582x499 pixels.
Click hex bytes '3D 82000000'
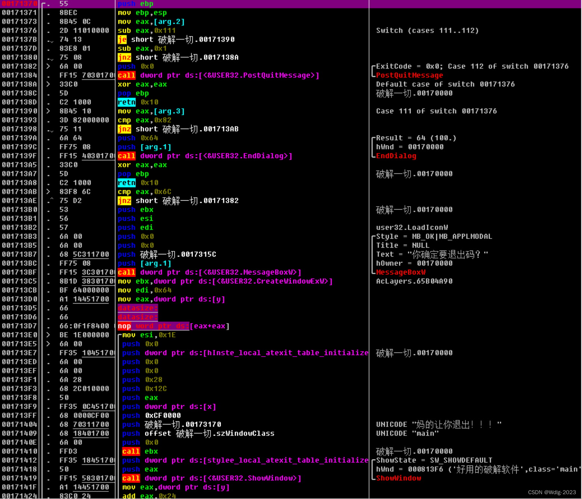pos(84,120)
